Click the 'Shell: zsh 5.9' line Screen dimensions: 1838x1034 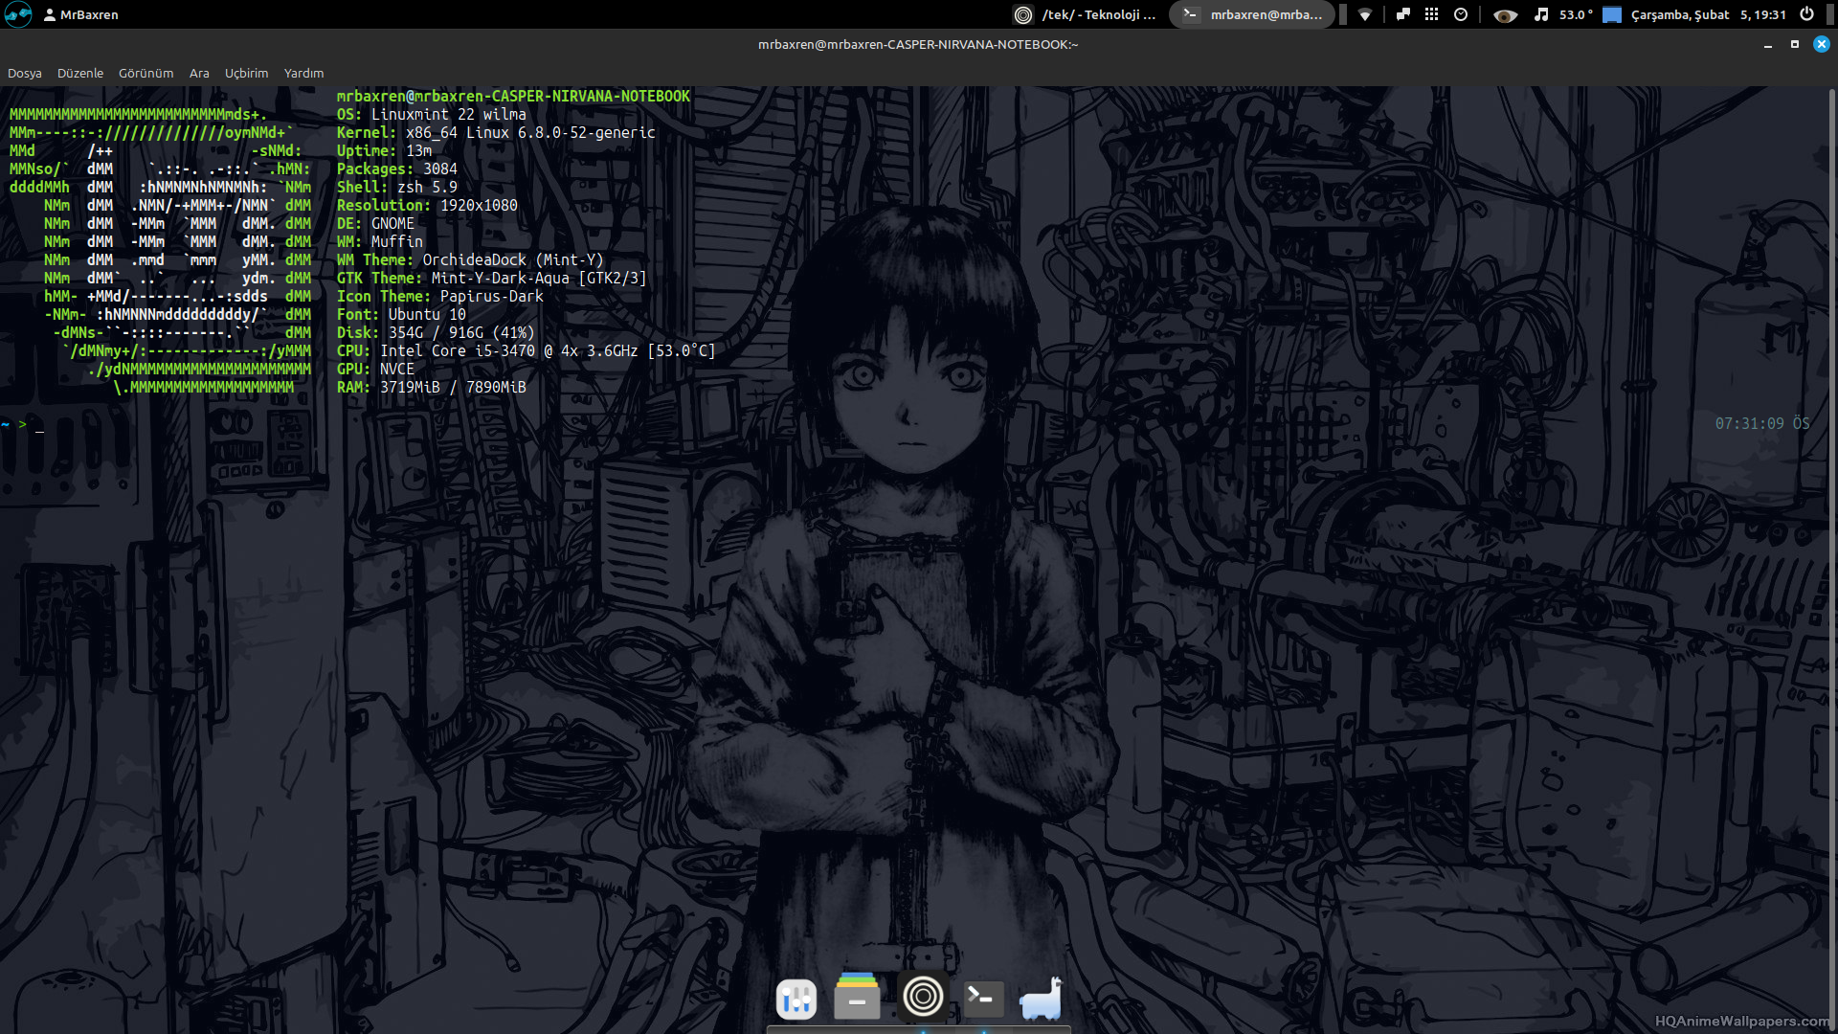[x=396, y=187]
